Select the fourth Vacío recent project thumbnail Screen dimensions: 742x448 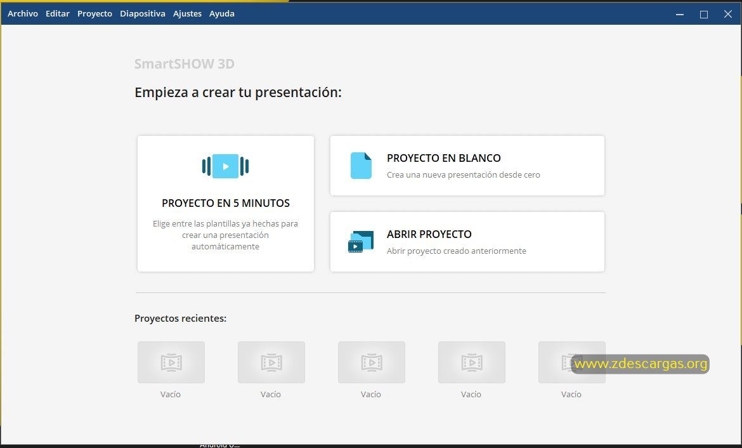[472, 362]
